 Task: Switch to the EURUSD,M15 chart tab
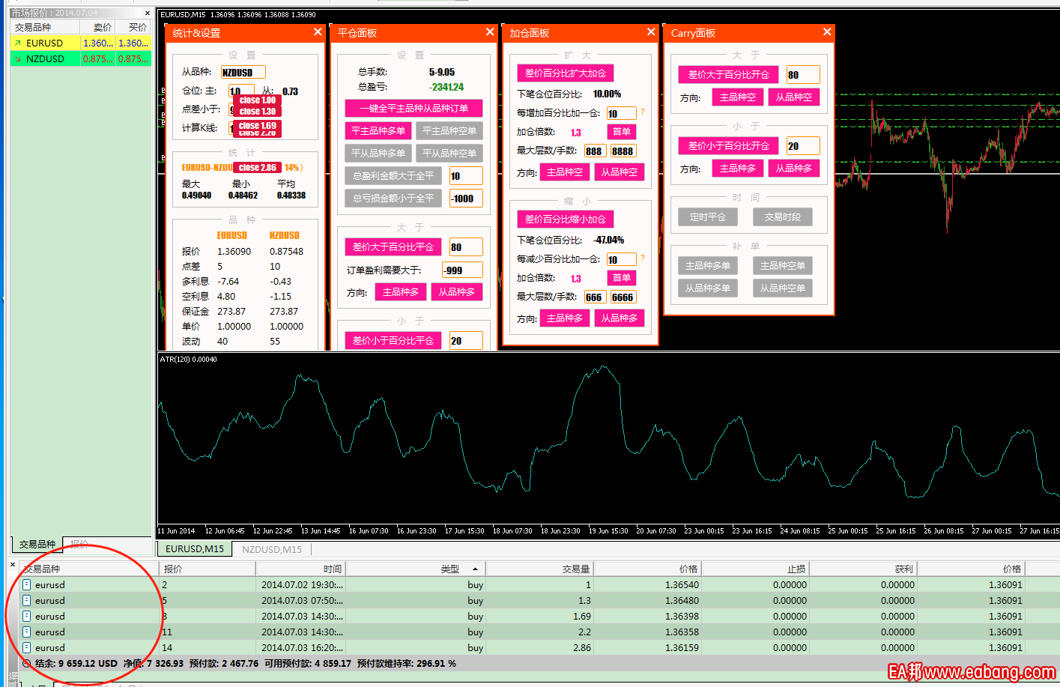[195, 549]
